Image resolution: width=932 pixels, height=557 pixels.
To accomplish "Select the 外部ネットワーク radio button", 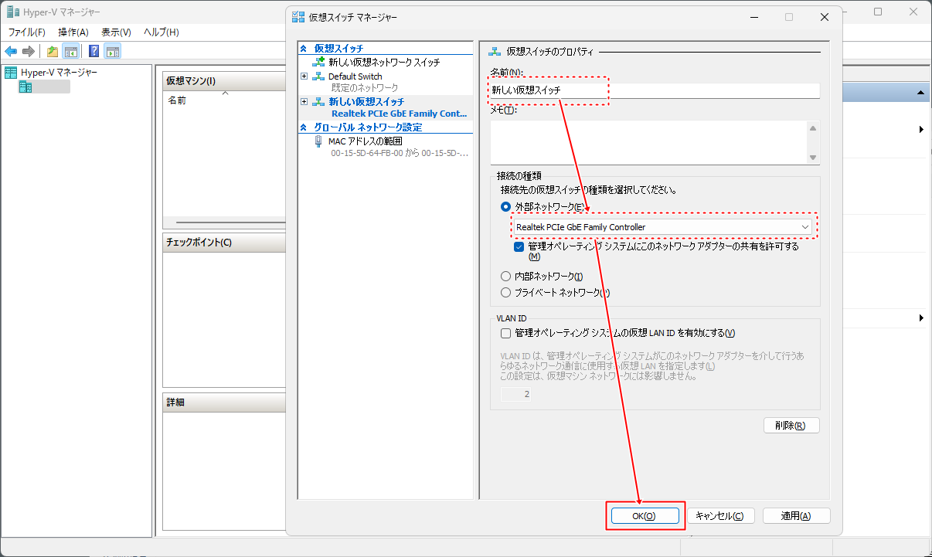I will 506,207.
